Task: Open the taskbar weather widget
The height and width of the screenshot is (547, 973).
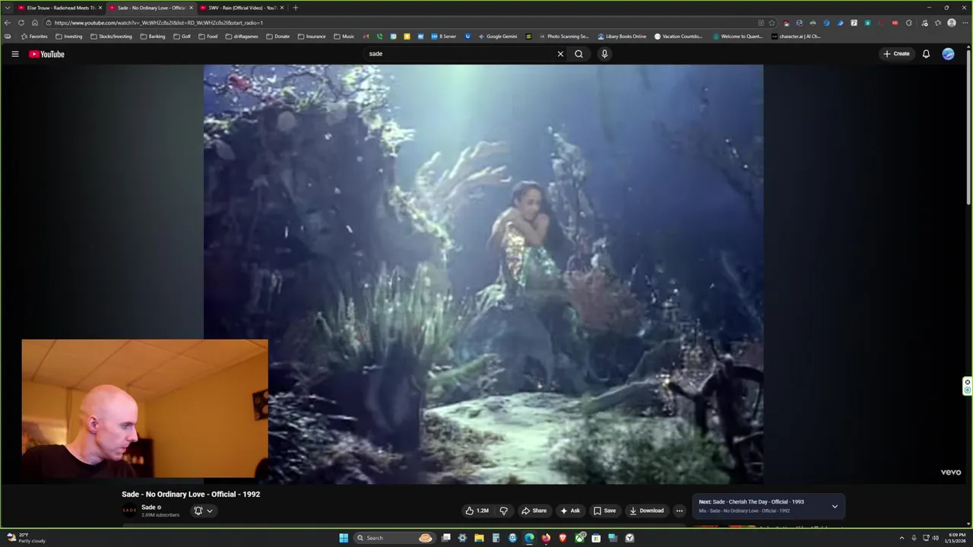Action: 27,538
